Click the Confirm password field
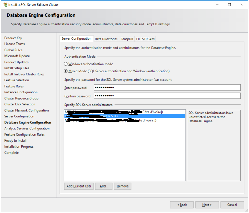Viewport: 249px width, 213px height. pyautogui.click(x=167, y=96)
